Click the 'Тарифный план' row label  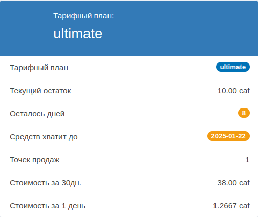(39, 68)
